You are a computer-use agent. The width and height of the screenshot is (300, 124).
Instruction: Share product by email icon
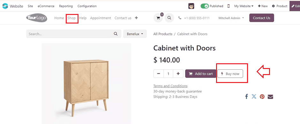click(270, 97)
